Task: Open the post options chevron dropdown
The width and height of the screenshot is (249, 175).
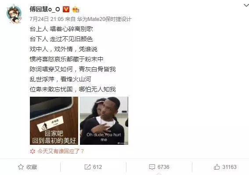Action: tap(246, 5)
